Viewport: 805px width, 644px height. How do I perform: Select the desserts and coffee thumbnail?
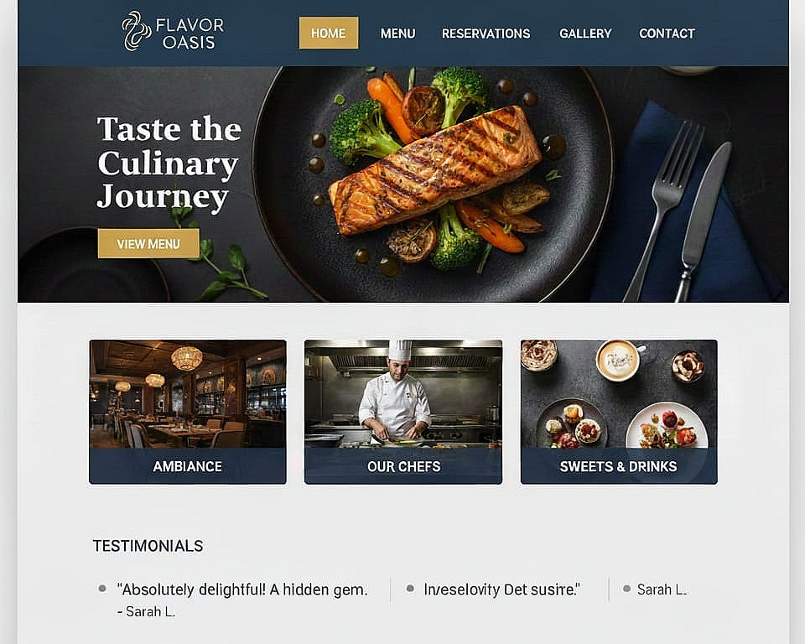619,394
